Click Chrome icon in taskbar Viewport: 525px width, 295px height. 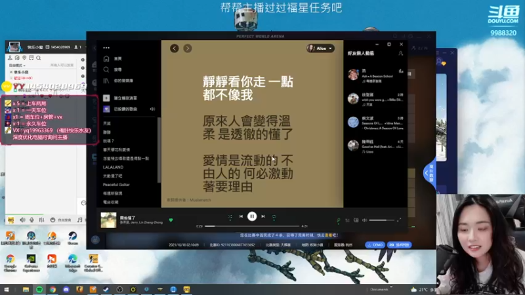[x=52, y=289]
